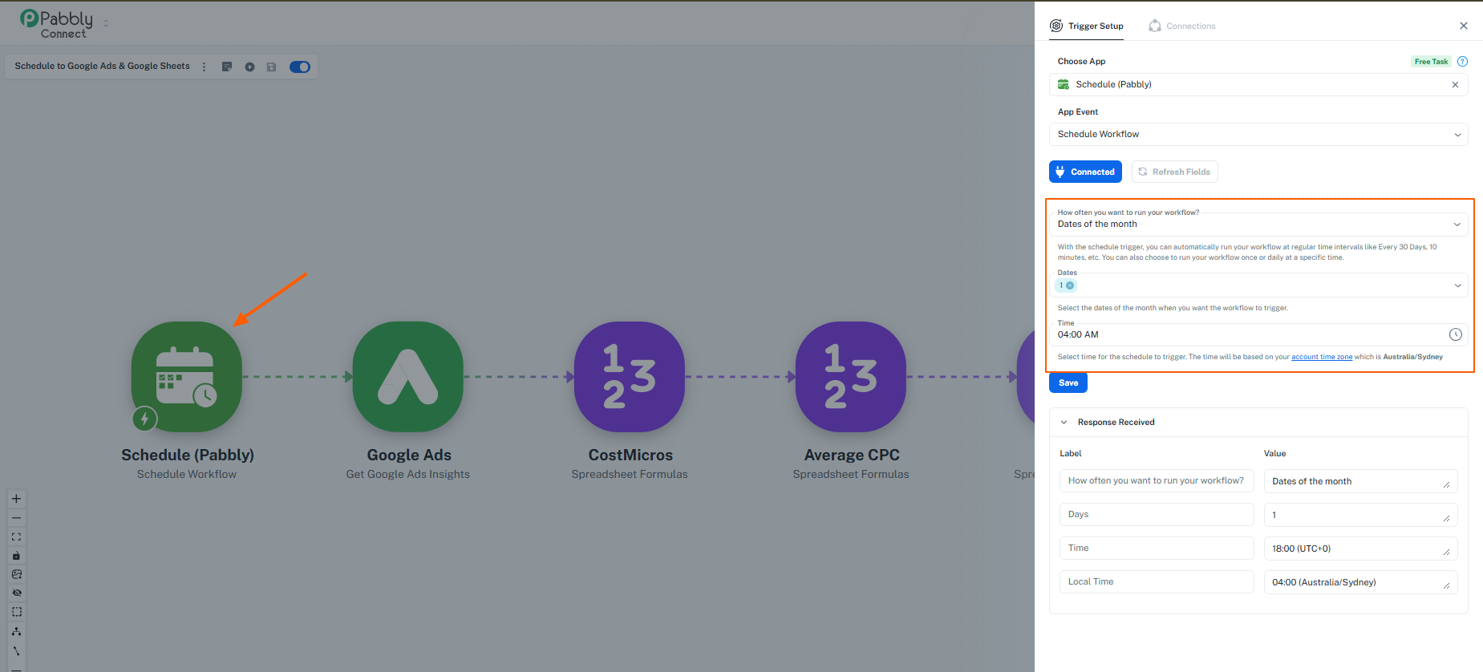Screen dimensions: 1483x672
Task: Expand the Dates dropdown
Action: (1457, 285)
